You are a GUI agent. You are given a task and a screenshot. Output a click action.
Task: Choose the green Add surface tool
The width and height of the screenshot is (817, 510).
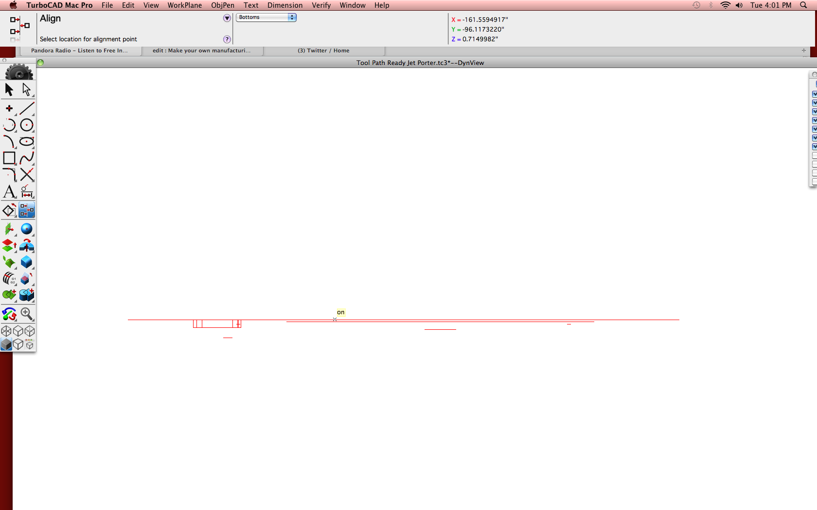pyautogui.click(x=9, y=294)
